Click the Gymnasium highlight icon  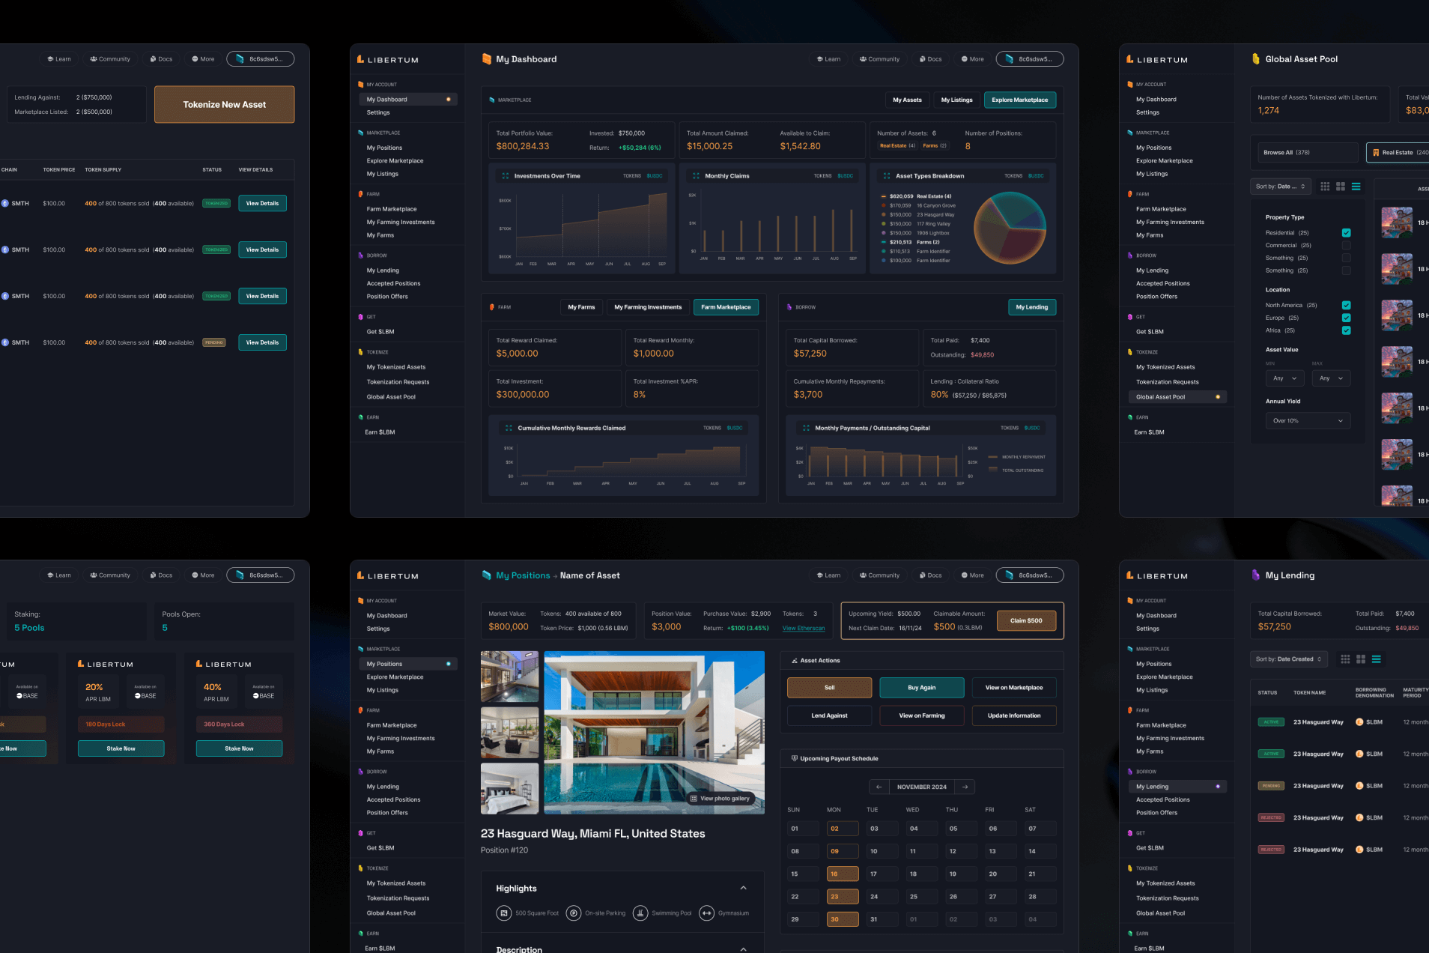[706, 913]
